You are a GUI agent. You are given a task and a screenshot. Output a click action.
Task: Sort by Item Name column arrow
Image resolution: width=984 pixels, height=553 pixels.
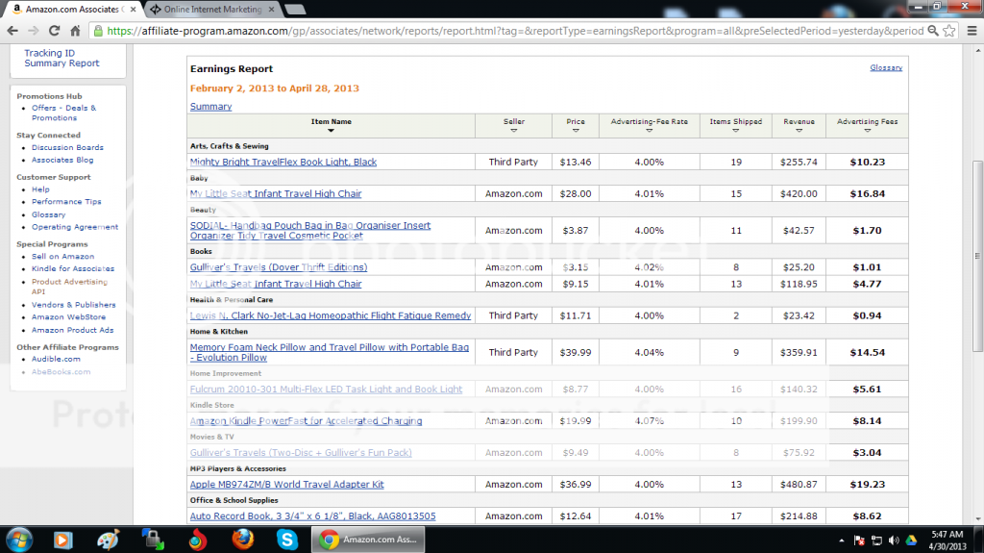(331, 131)
